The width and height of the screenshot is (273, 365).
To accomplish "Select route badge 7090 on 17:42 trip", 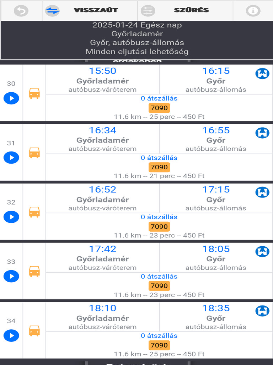I will click(x=159, y=286).
